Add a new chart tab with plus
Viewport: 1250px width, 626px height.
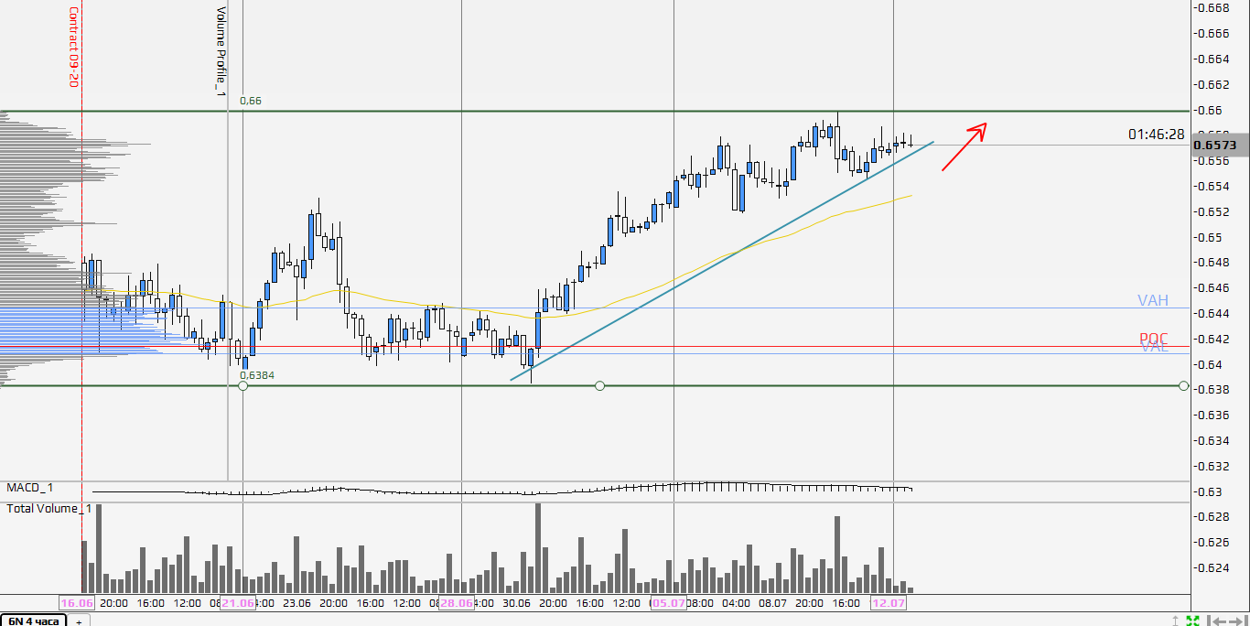point(79,621)
